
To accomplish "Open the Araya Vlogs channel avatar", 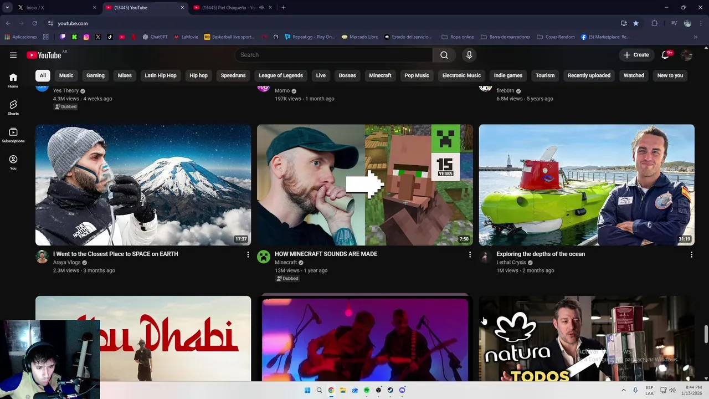I will (42, 257).
